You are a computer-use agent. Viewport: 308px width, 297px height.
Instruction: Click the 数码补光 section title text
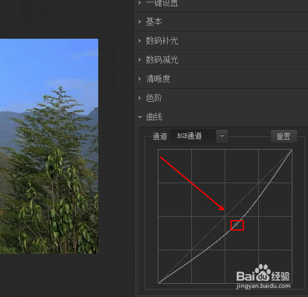(162, 41)
